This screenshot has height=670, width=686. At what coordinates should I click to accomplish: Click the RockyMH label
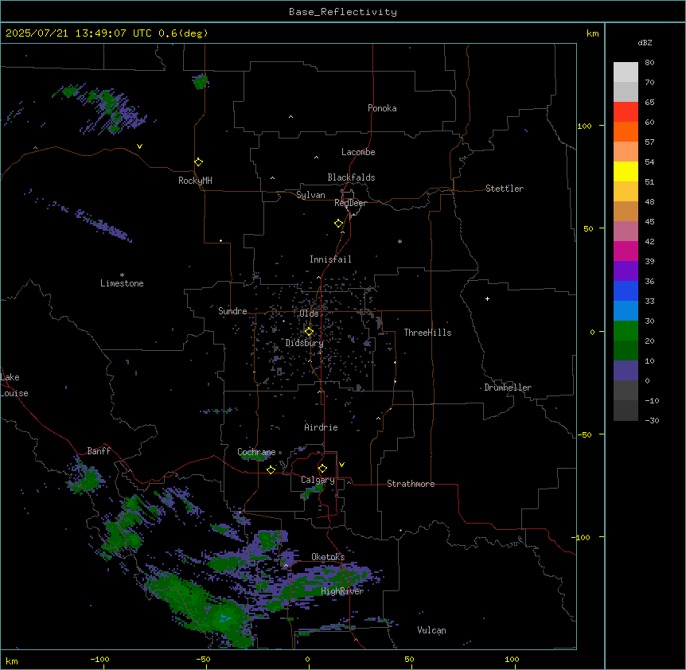tap(195, 180)
